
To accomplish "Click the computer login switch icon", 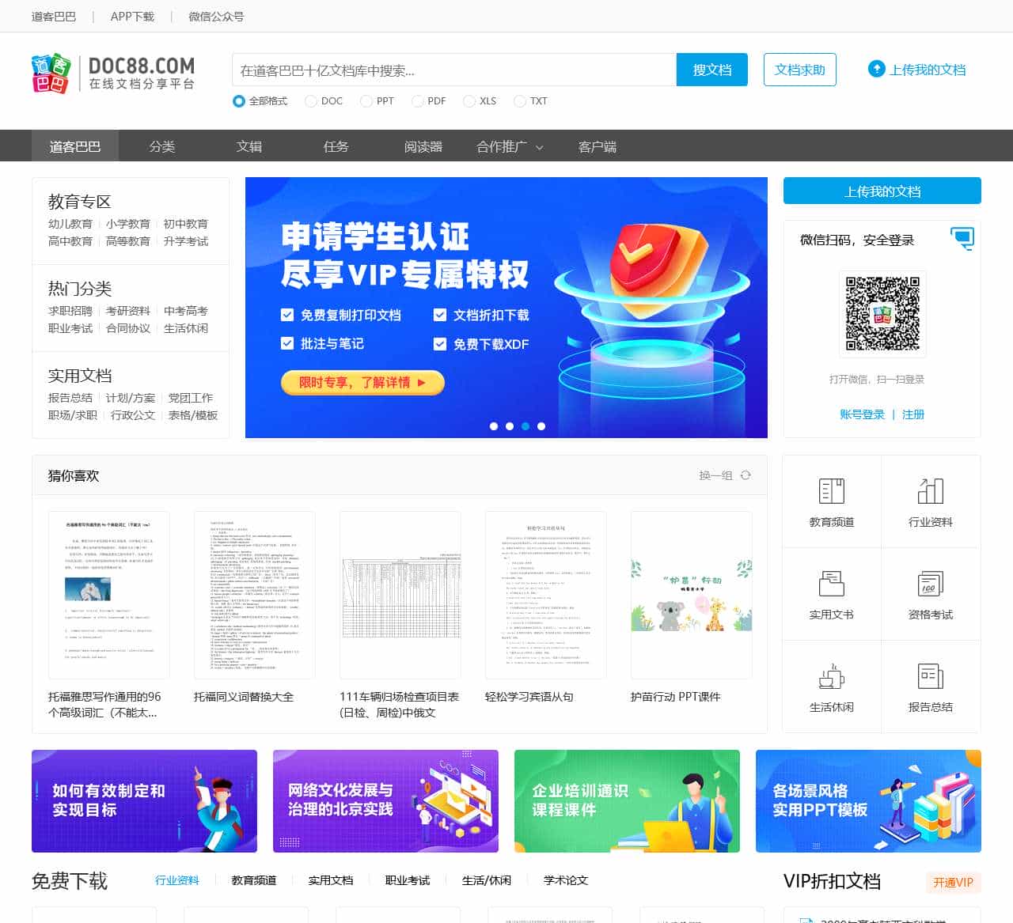I will coord(962,237).
